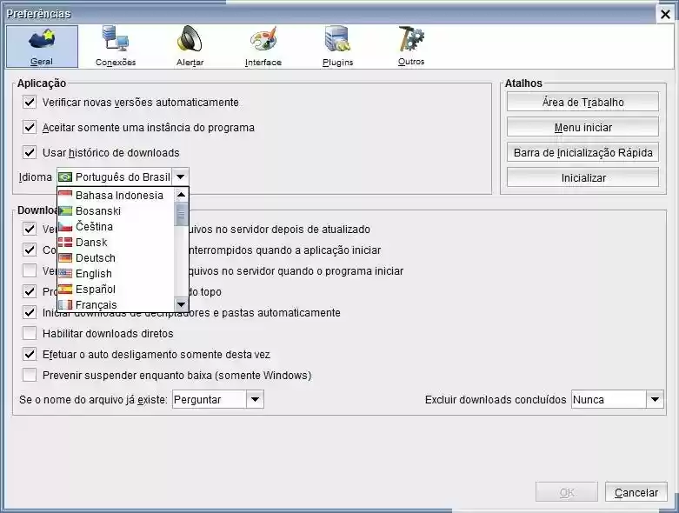Toggle the checkbox ending in 'do topo'
The height and width of the screenshot is (513, 679).
click(x=30, y=292)
